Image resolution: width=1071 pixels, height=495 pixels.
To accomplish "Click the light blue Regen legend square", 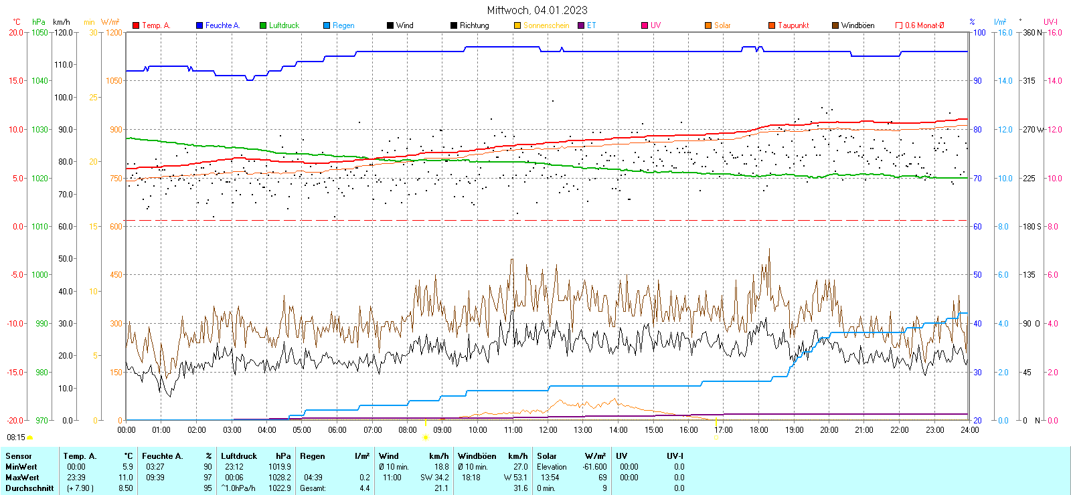I will coord(327,25).
